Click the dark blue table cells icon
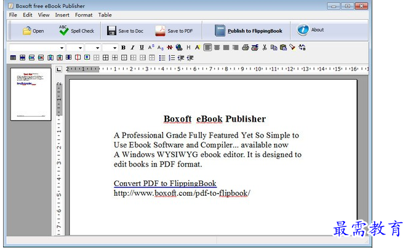This screenshot has width=408, height=248. 69,58
